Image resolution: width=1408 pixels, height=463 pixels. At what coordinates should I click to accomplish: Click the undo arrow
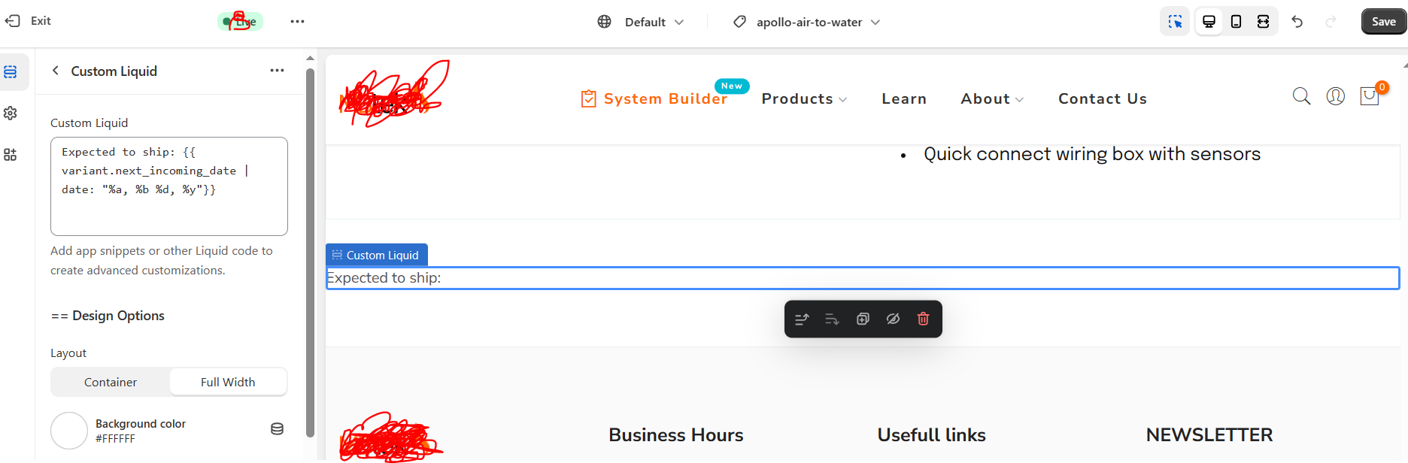click(x=1297, y=22)
